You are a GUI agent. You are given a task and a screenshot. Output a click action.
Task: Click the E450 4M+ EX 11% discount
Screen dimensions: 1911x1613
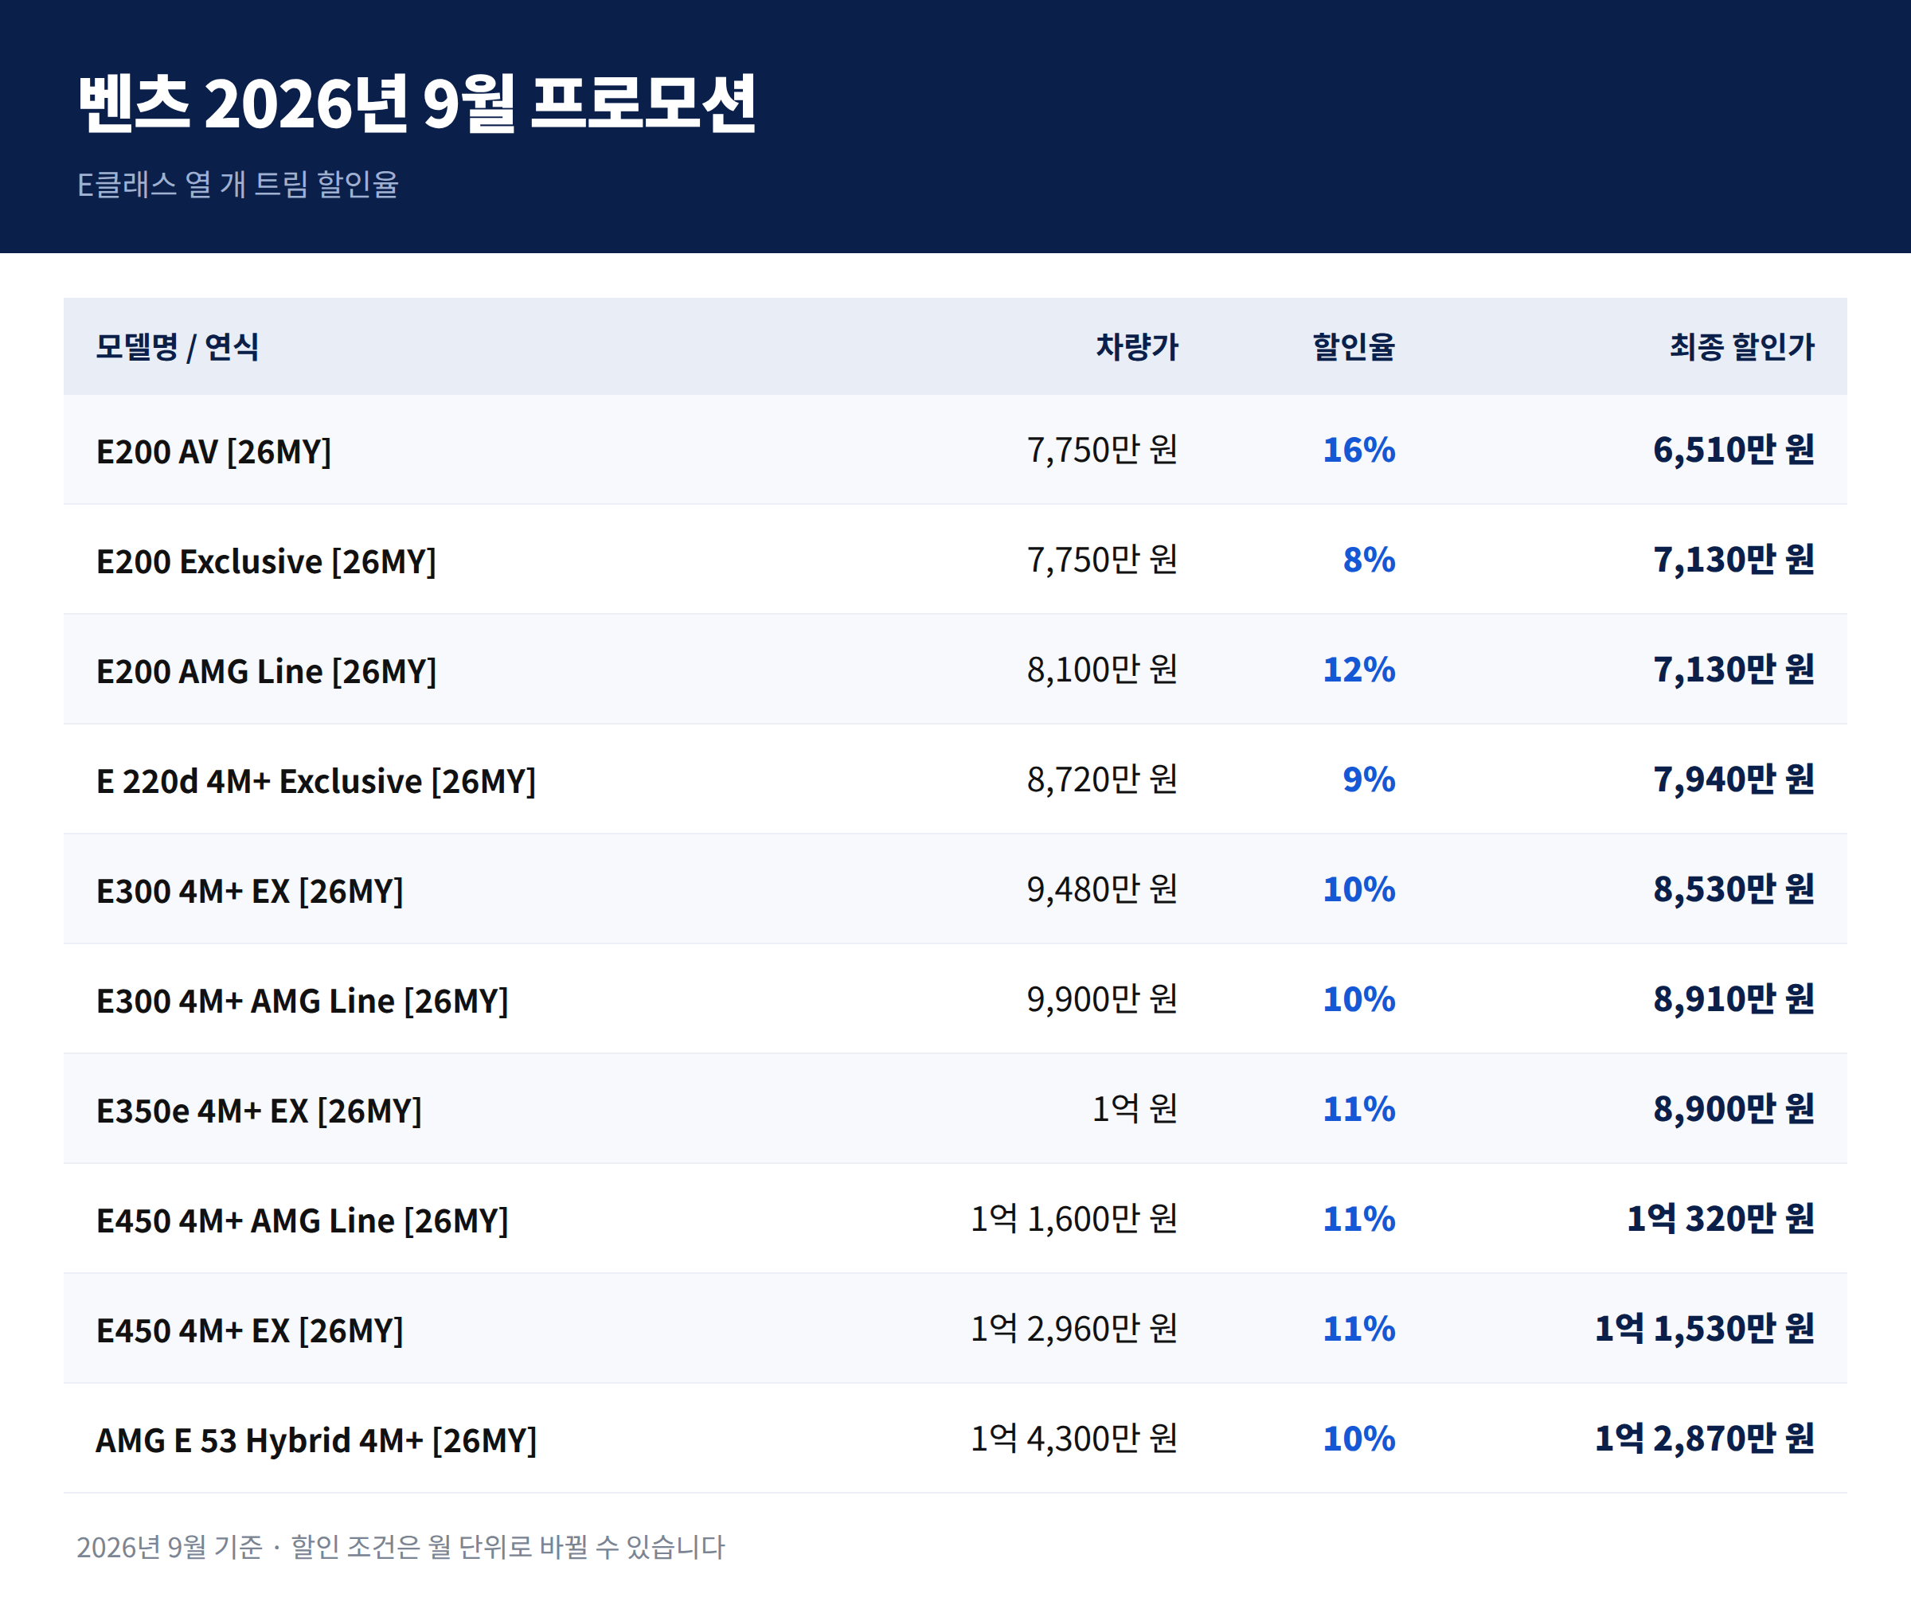(x=1358, y=1328)
